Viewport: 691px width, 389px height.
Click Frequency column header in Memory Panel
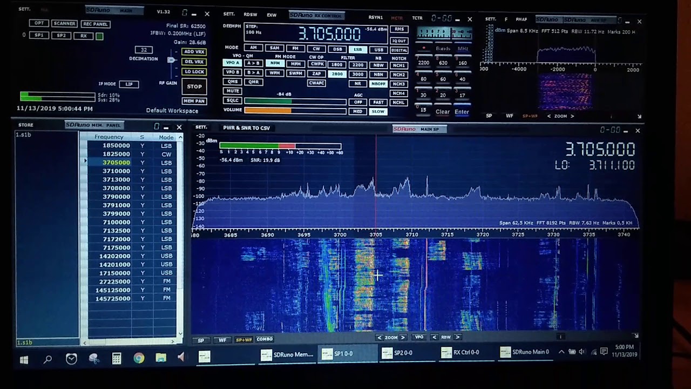109,137
